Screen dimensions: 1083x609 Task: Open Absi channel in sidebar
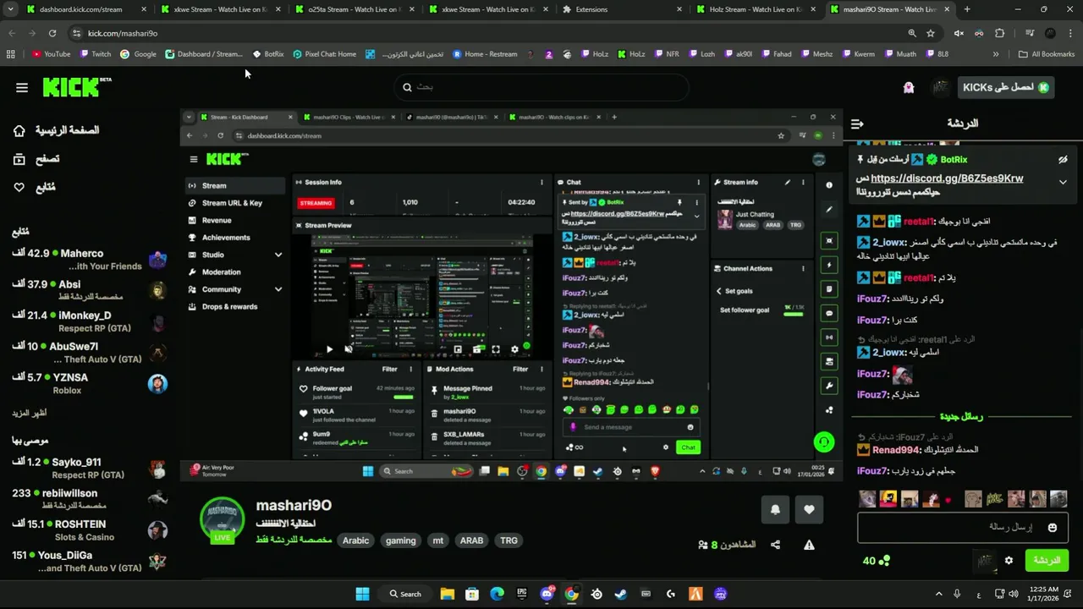pyautogui.click(x=89, y=290)
